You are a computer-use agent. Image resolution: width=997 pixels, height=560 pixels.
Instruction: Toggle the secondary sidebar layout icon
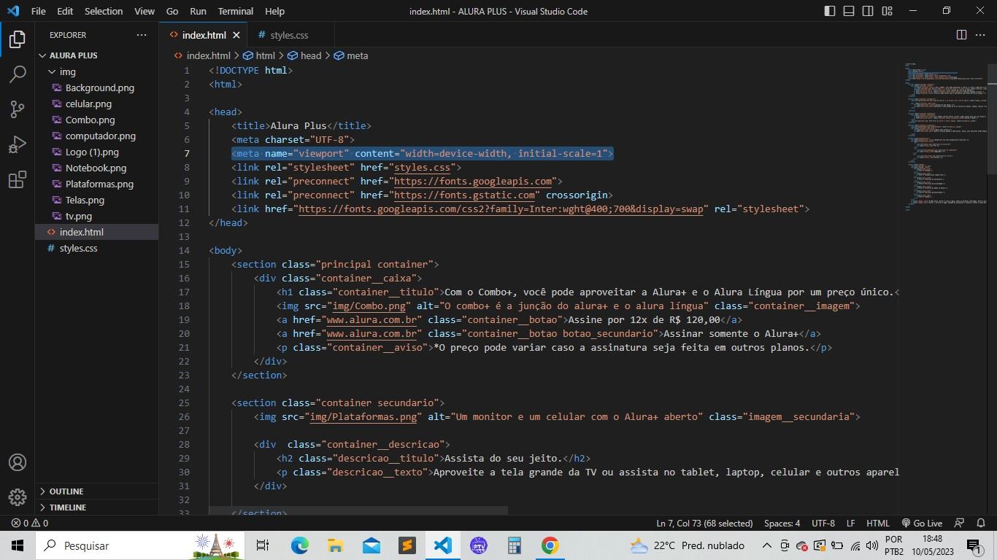pyautogui.click(x=868, y=11)
